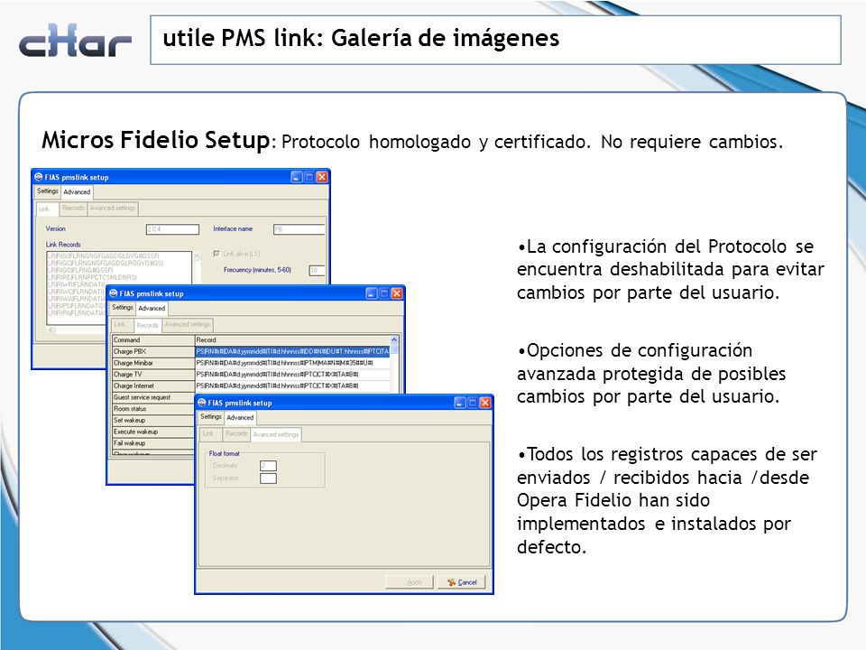Click the app icon in the Float format window's title bar
Viewport: 866px width, 650px height.
201,403
